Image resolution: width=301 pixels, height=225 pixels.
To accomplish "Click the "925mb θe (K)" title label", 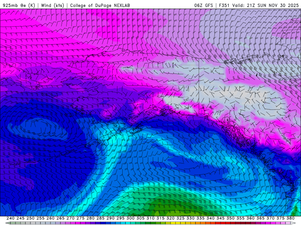I will coord(19,5).
